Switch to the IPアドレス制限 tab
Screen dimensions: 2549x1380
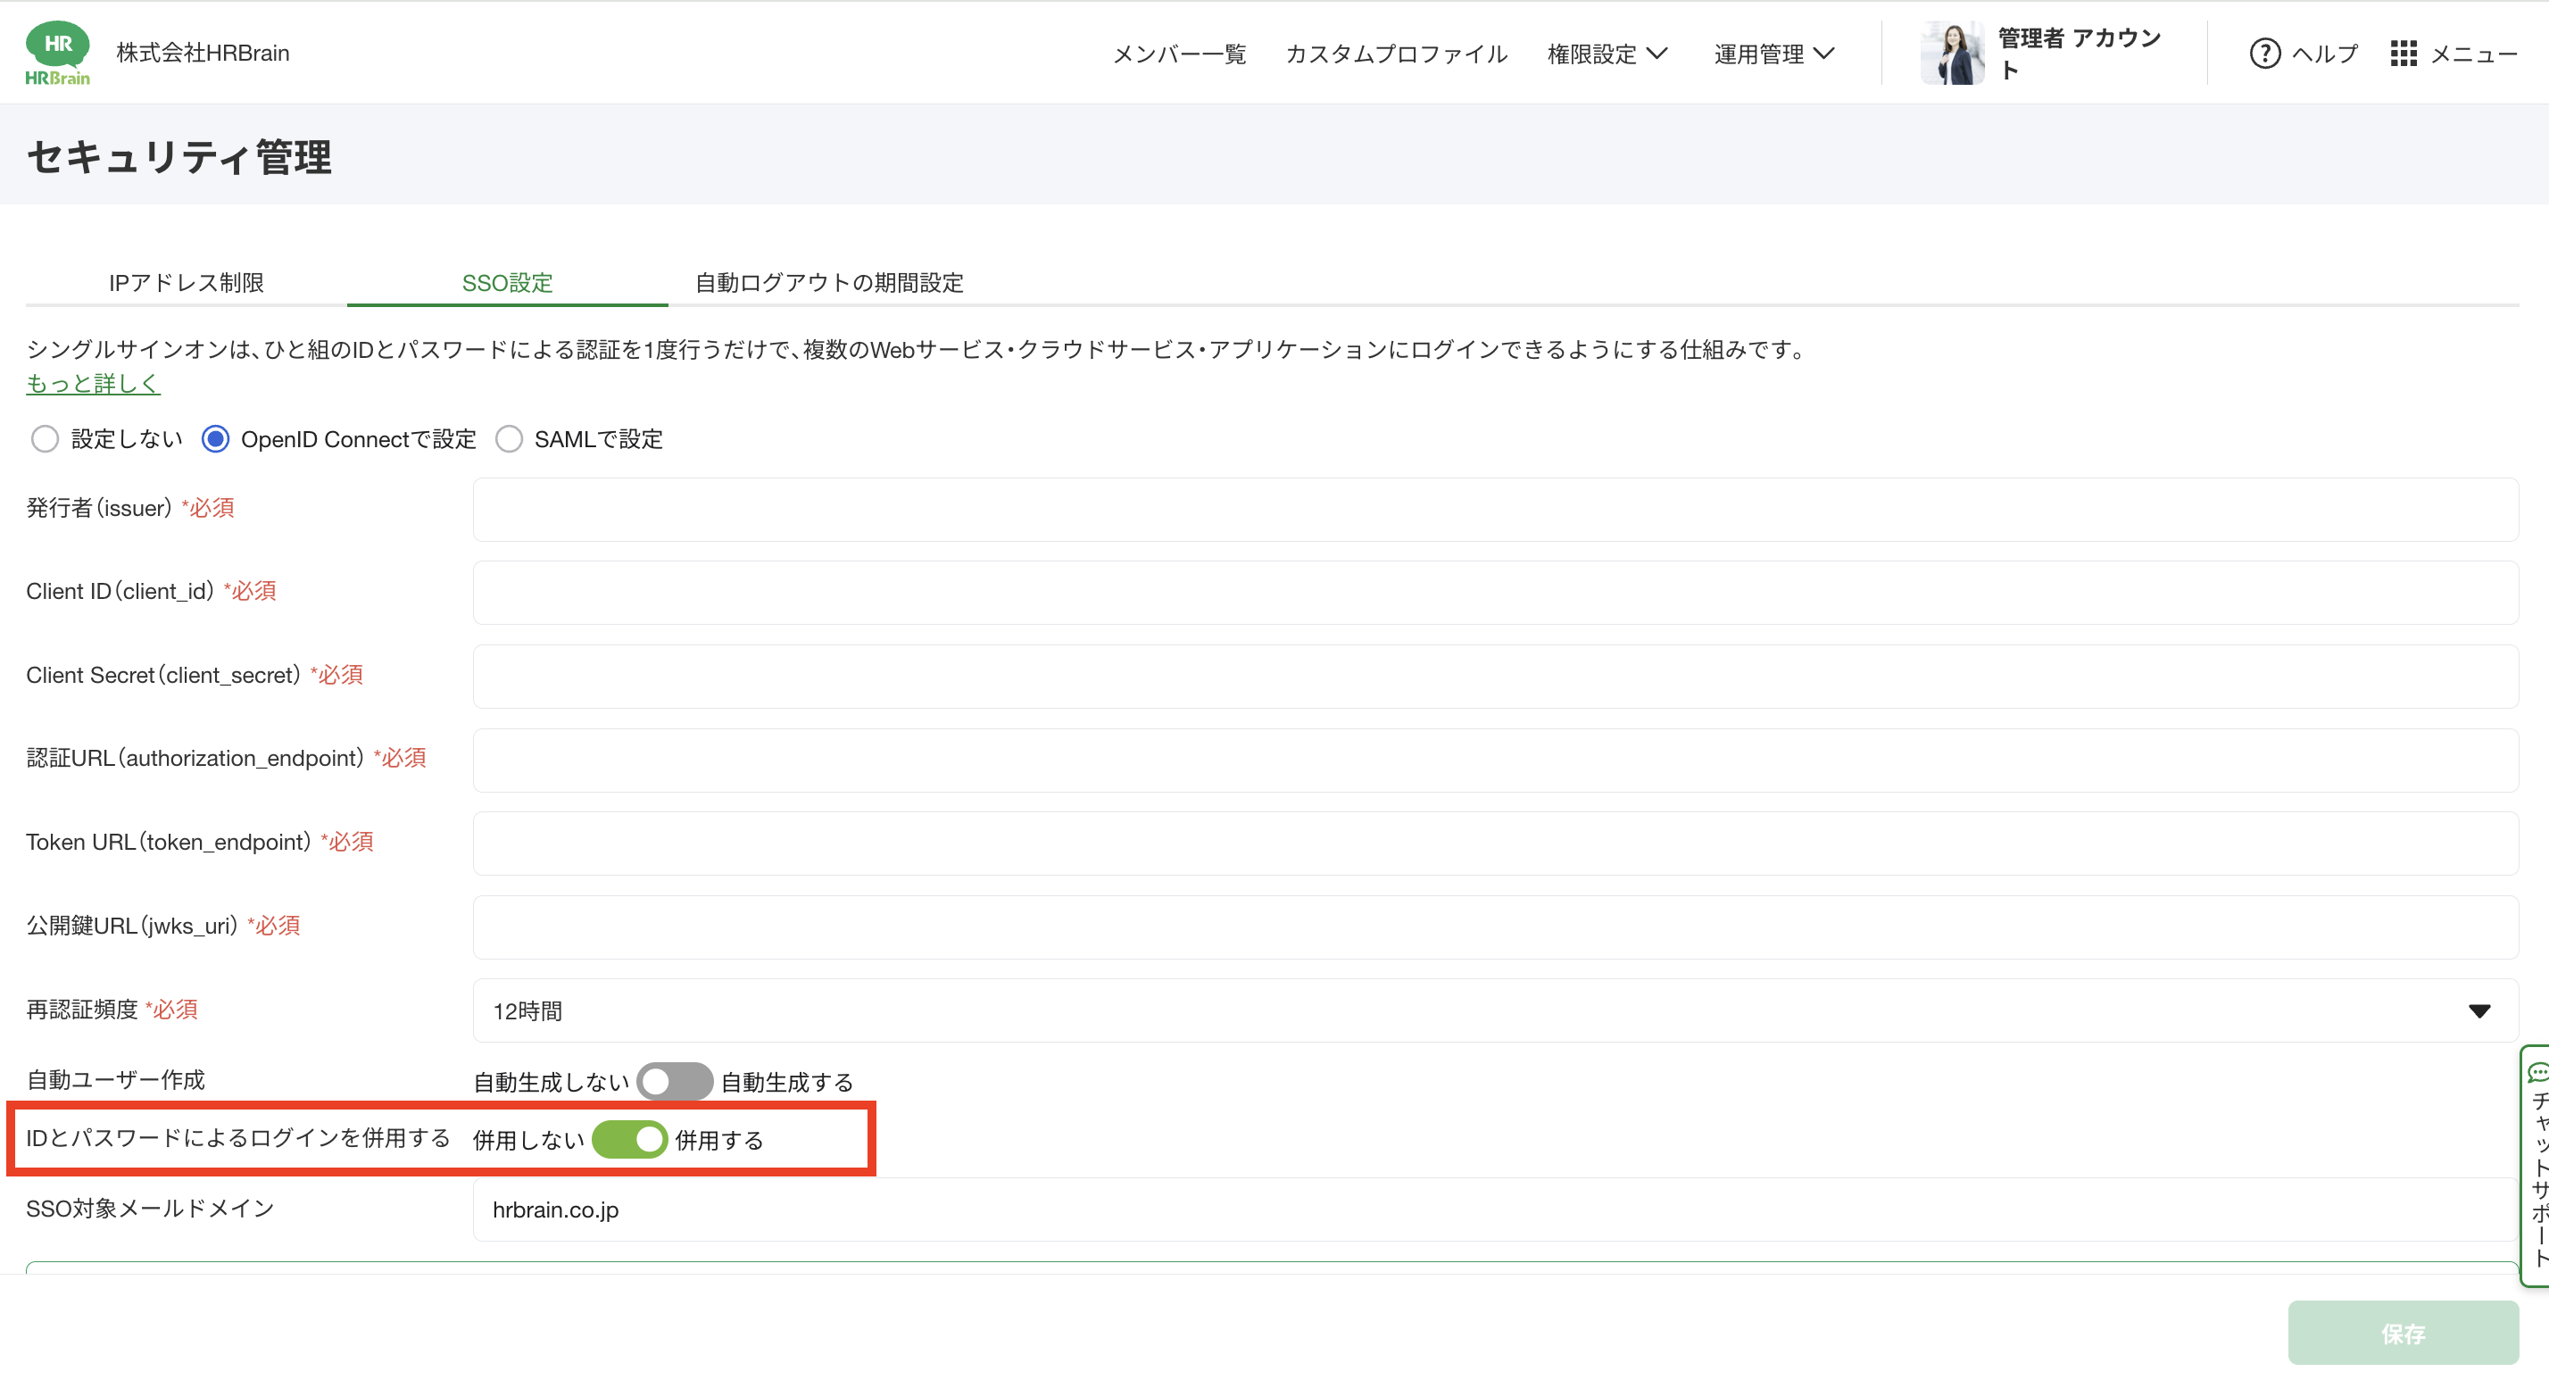click(x=186, y=283)
